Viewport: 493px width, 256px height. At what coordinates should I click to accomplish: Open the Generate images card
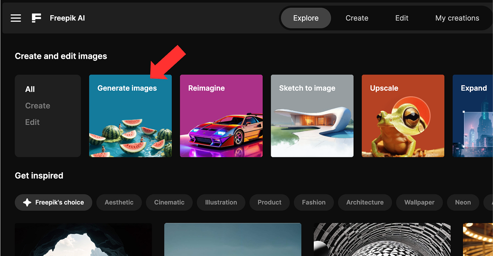coord(130,116)
